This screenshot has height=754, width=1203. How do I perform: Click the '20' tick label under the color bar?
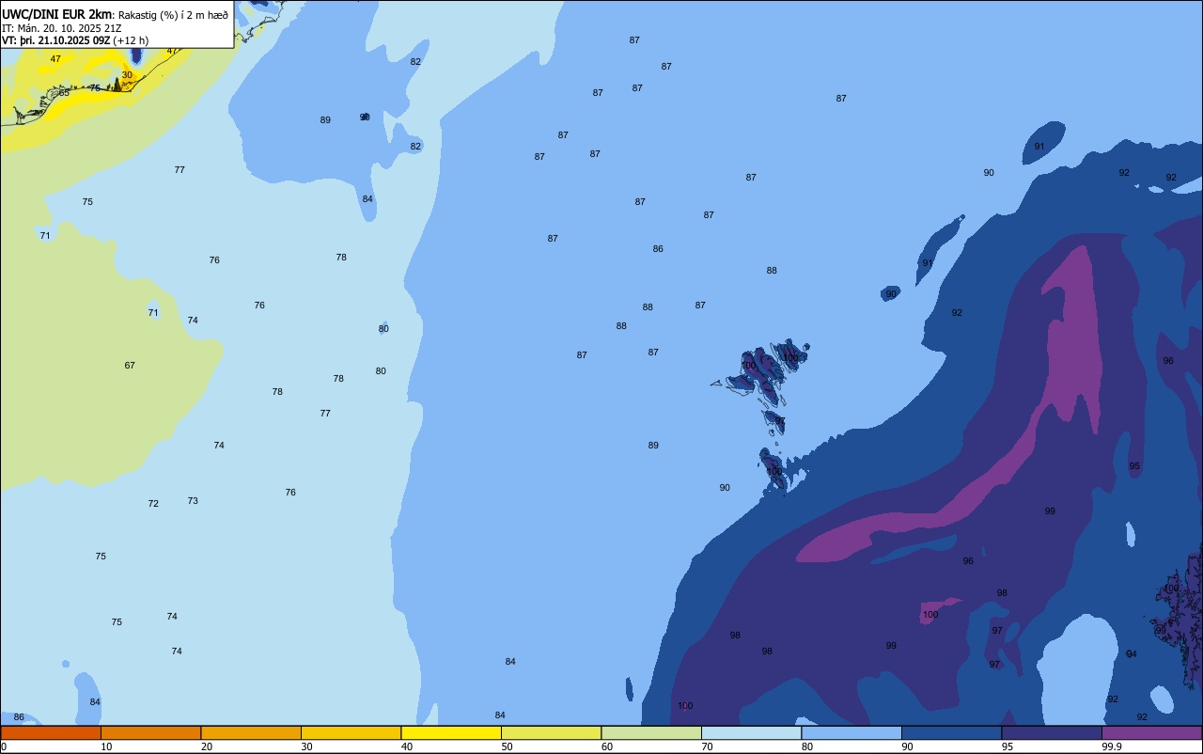coord(207,746)
